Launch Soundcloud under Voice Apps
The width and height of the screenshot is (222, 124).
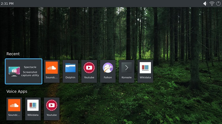(x=14, y=109)
